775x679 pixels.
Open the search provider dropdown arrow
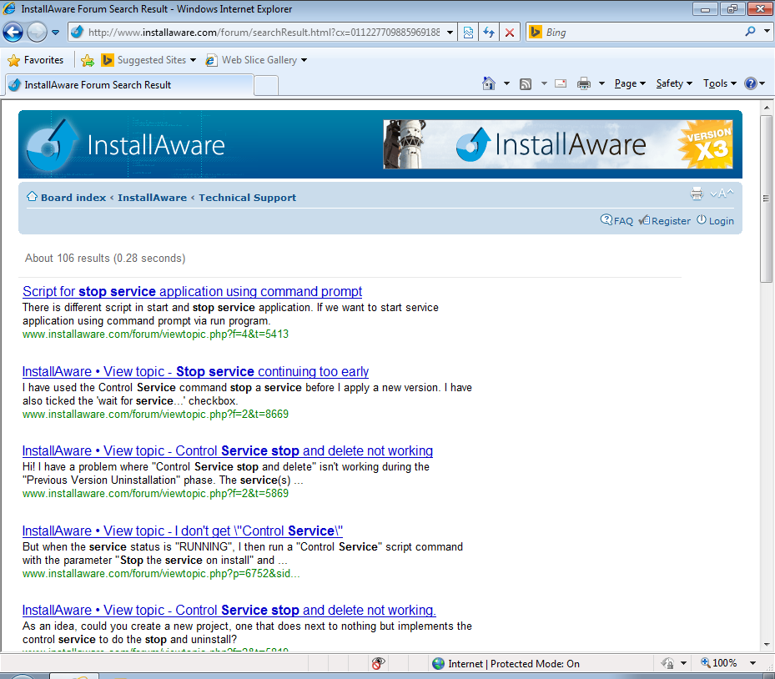pos(767,31)
